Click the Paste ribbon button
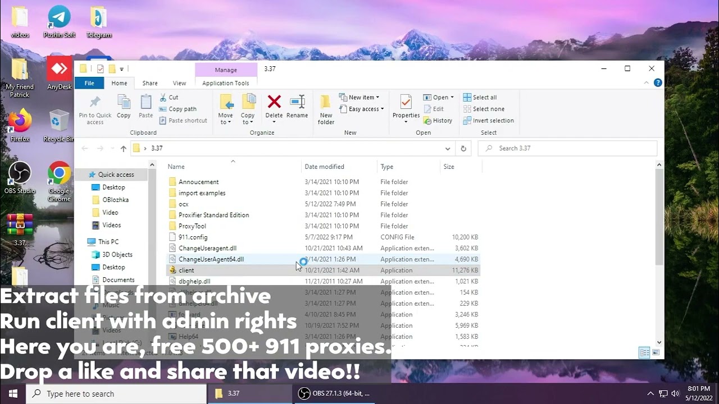 tap(145, 107)
